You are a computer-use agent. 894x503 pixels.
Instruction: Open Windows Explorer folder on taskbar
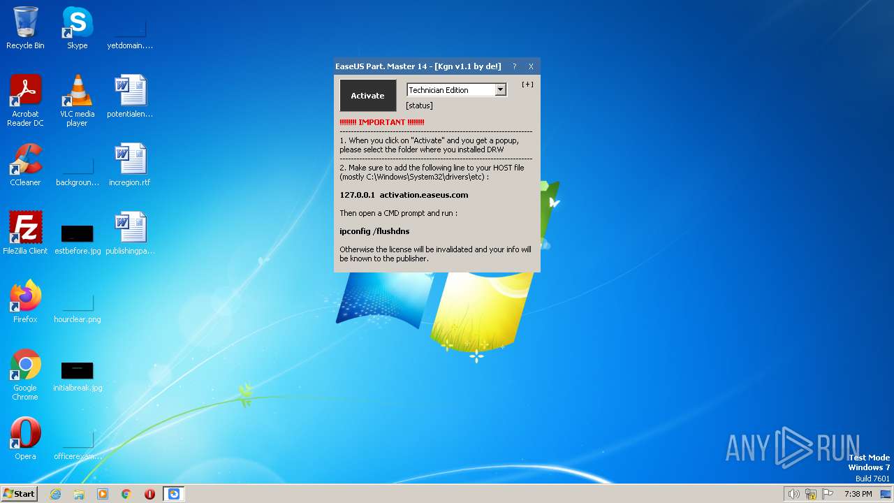click(79, 494)
